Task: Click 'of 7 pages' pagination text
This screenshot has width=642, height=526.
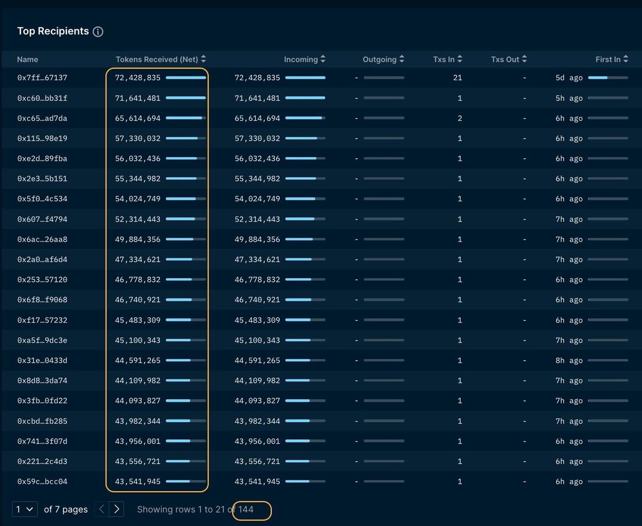Action: click(66, 509)
